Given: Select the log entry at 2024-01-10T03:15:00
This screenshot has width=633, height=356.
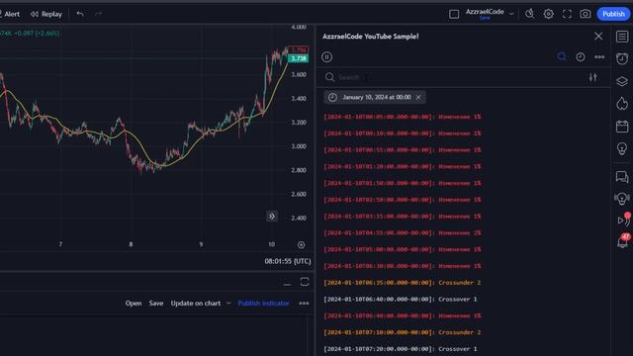Looking at the screenshot, I should [x=403, y=216].
